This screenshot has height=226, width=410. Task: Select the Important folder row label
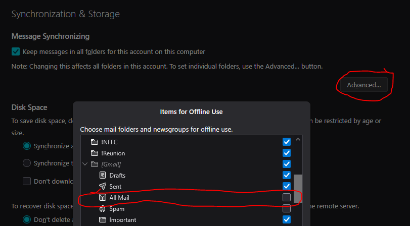pyautogui.click(x=122, y=219)
